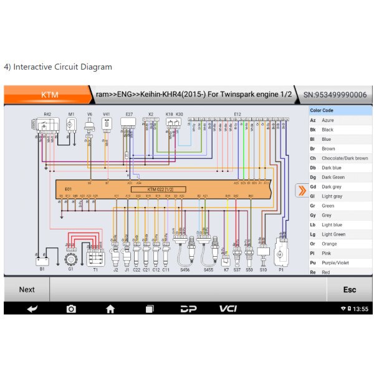Select the G1 generator component
The width and height of the screenshot is (374, 374).
tap(70, 257)
